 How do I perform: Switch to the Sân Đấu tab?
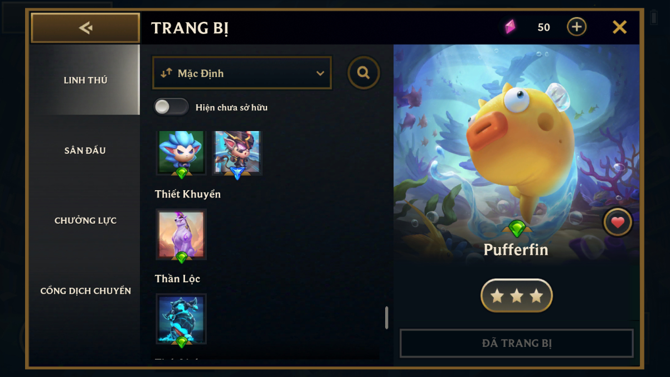coord(85,150)
